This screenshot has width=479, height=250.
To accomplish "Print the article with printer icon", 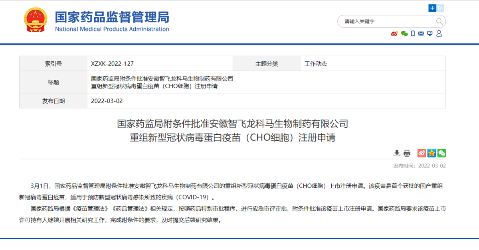I will point(407,153).
